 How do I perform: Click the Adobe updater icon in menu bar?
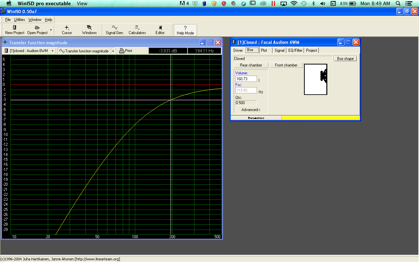click(185, 4)
